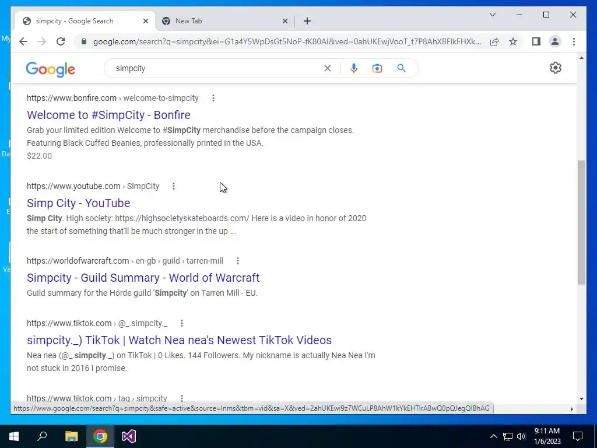Open options for tiktok tag simpcity result
This screenshot has height=448, width=597.
click(x=182, y=398)
